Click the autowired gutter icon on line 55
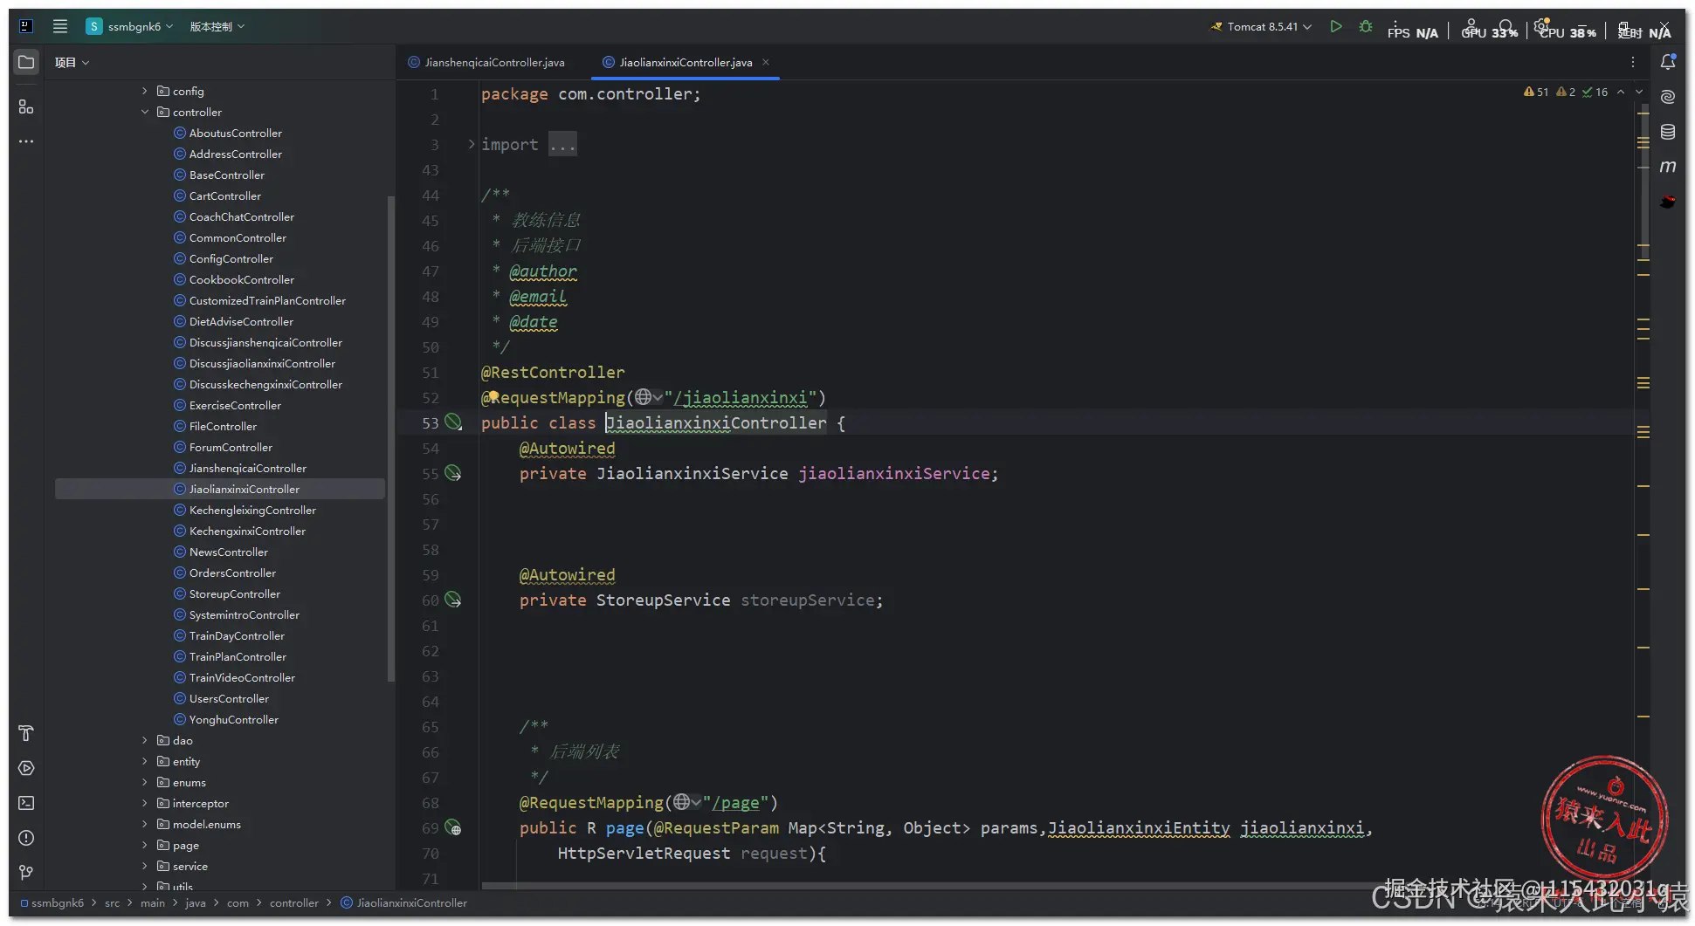Viewport: 1695px width, 926px height. coord(453,473)
